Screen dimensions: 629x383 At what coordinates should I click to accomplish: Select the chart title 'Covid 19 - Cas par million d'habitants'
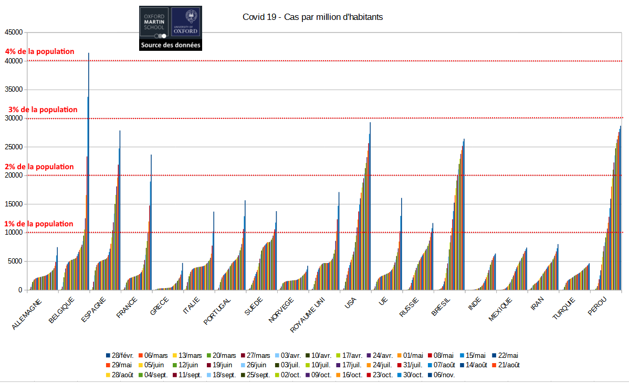pyautogui.click(x=312, y=17)
